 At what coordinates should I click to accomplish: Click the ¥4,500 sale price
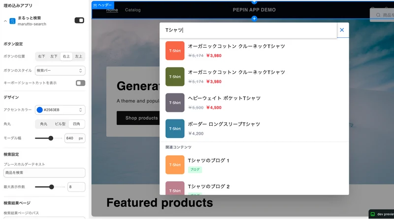coord(214,108)
